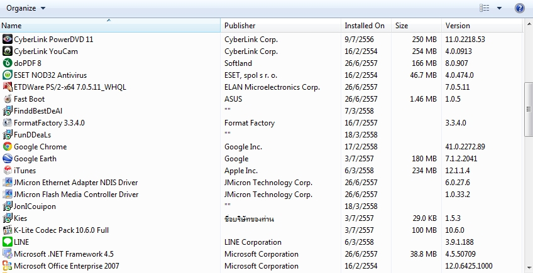This screenshot has width=533, height=273.
Task: Click the 9/7/2556 install date
Action: coord(359,40)
